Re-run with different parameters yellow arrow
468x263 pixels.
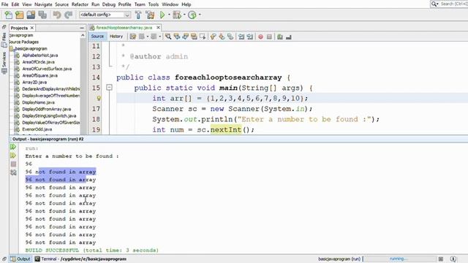tap(13, 156)
